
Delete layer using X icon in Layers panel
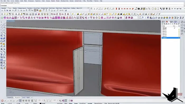pyautogui.click(x=167, y=24)
